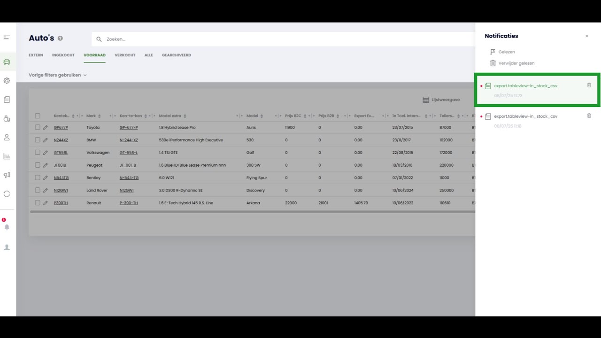Select the Toyota GP677P row checkbox
The height and width of the screenshot is (338, 601).
[x=38, y=127]
